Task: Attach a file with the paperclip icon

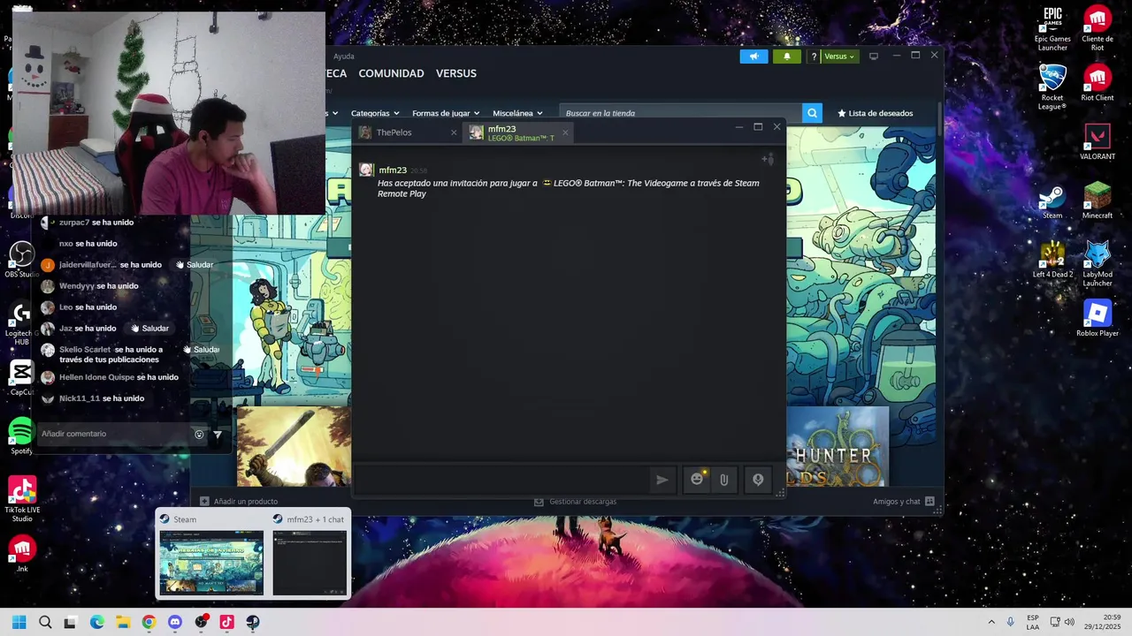Action: pyautogui.click(x=723, y=480)
